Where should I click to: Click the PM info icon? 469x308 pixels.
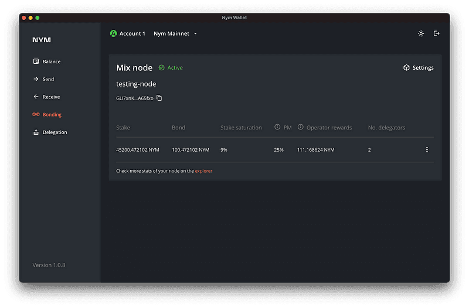(x=277, y=128)
